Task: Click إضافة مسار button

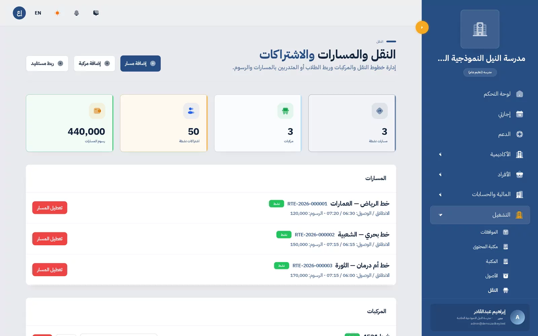Action: (141, 64)
